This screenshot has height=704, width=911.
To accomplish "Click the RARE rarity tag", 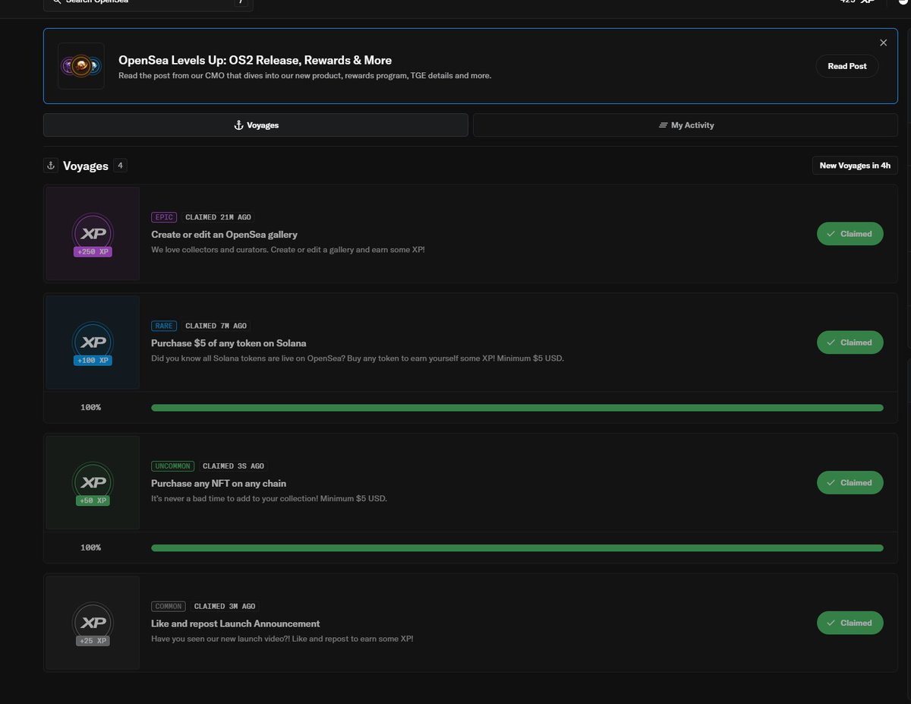I will click(164, 326).
